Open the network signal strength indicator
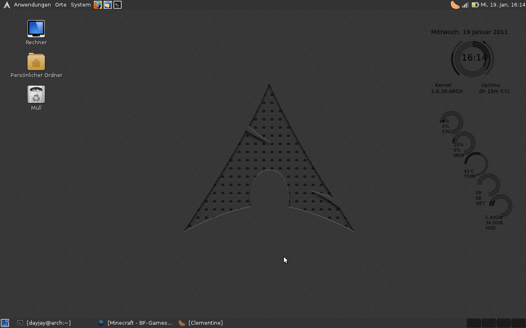The width and height of the screenshot is (526, 328). point(465,5)
